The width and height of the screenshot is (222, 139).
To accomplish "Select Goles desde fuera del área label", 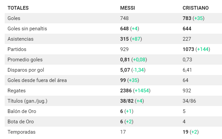I will (x=37, y=80).
